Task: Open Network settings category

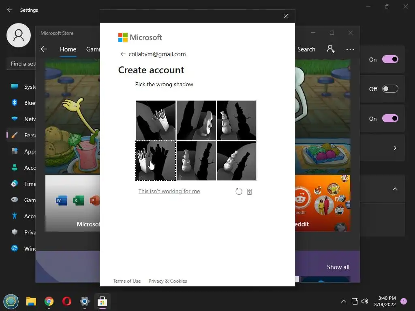Action: point(21,119)
